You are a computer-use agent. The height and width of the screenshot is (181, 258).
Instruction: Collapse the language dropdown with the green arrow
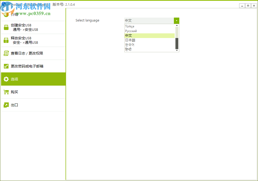tap(176, 21)
